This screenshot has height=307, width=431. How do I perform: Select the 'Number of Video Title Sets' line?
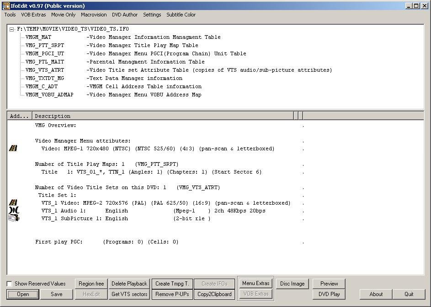pos(128,187)
